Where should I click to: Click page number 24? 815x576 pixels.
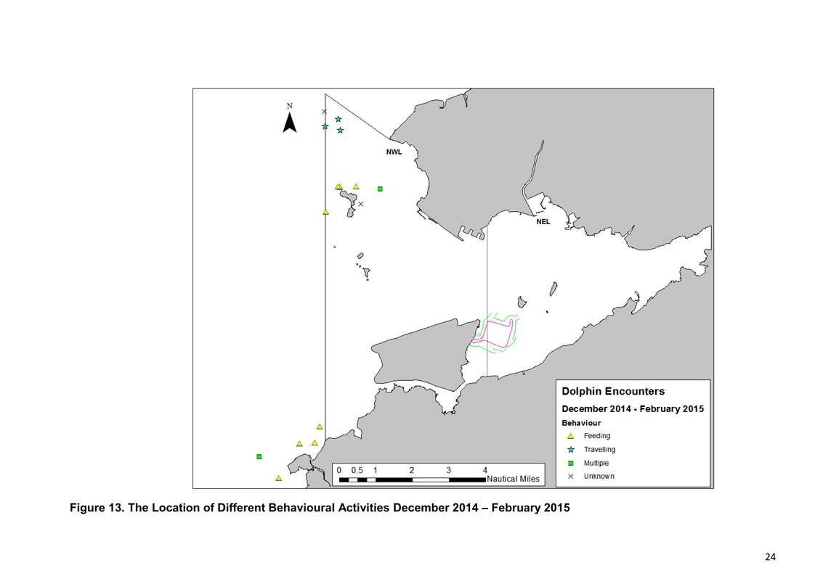coord(770,557)
